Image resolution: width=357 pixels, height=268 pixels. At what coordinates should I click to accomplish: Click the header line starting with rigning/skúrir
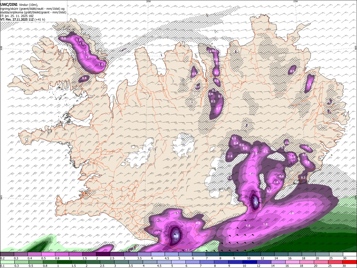(x=32, y=8)
